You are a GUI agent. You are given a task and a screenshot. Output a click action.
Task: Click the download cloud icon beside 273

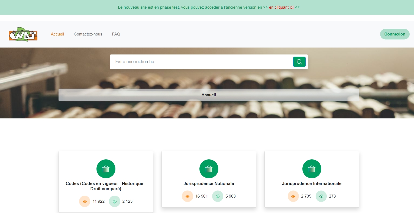[x=321, y=196]
